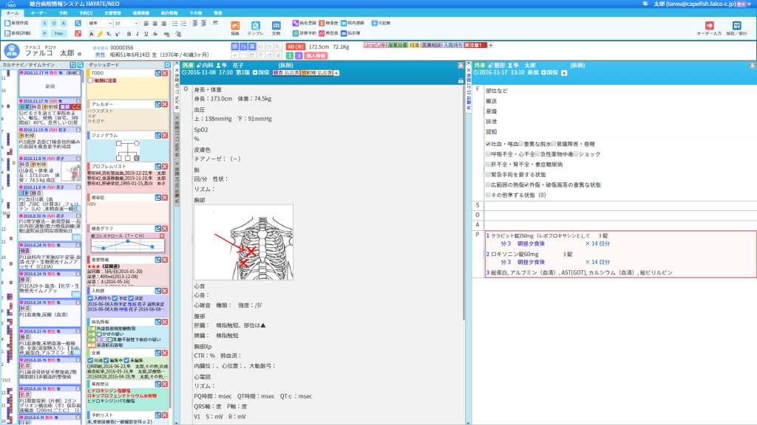The image size is (757, 425).
Task: Apply subscript formatting
Action: [109, 34]
